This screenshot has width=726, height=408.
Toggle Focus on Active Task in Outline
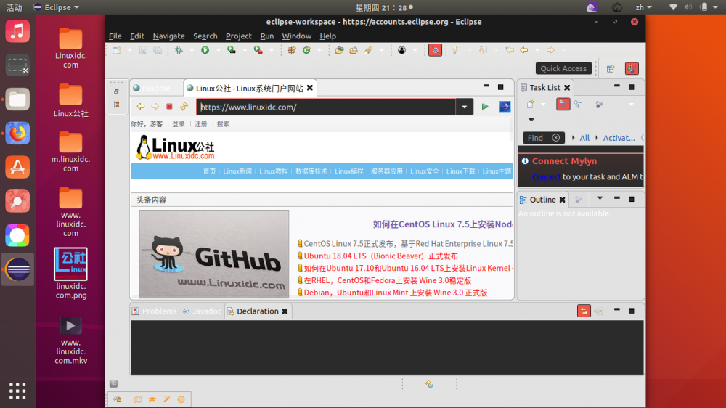point(579,200)
